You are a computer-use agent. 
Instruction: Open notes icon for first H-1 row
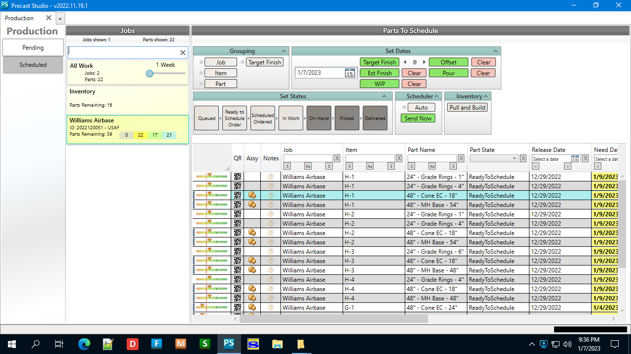pos(270,177)
